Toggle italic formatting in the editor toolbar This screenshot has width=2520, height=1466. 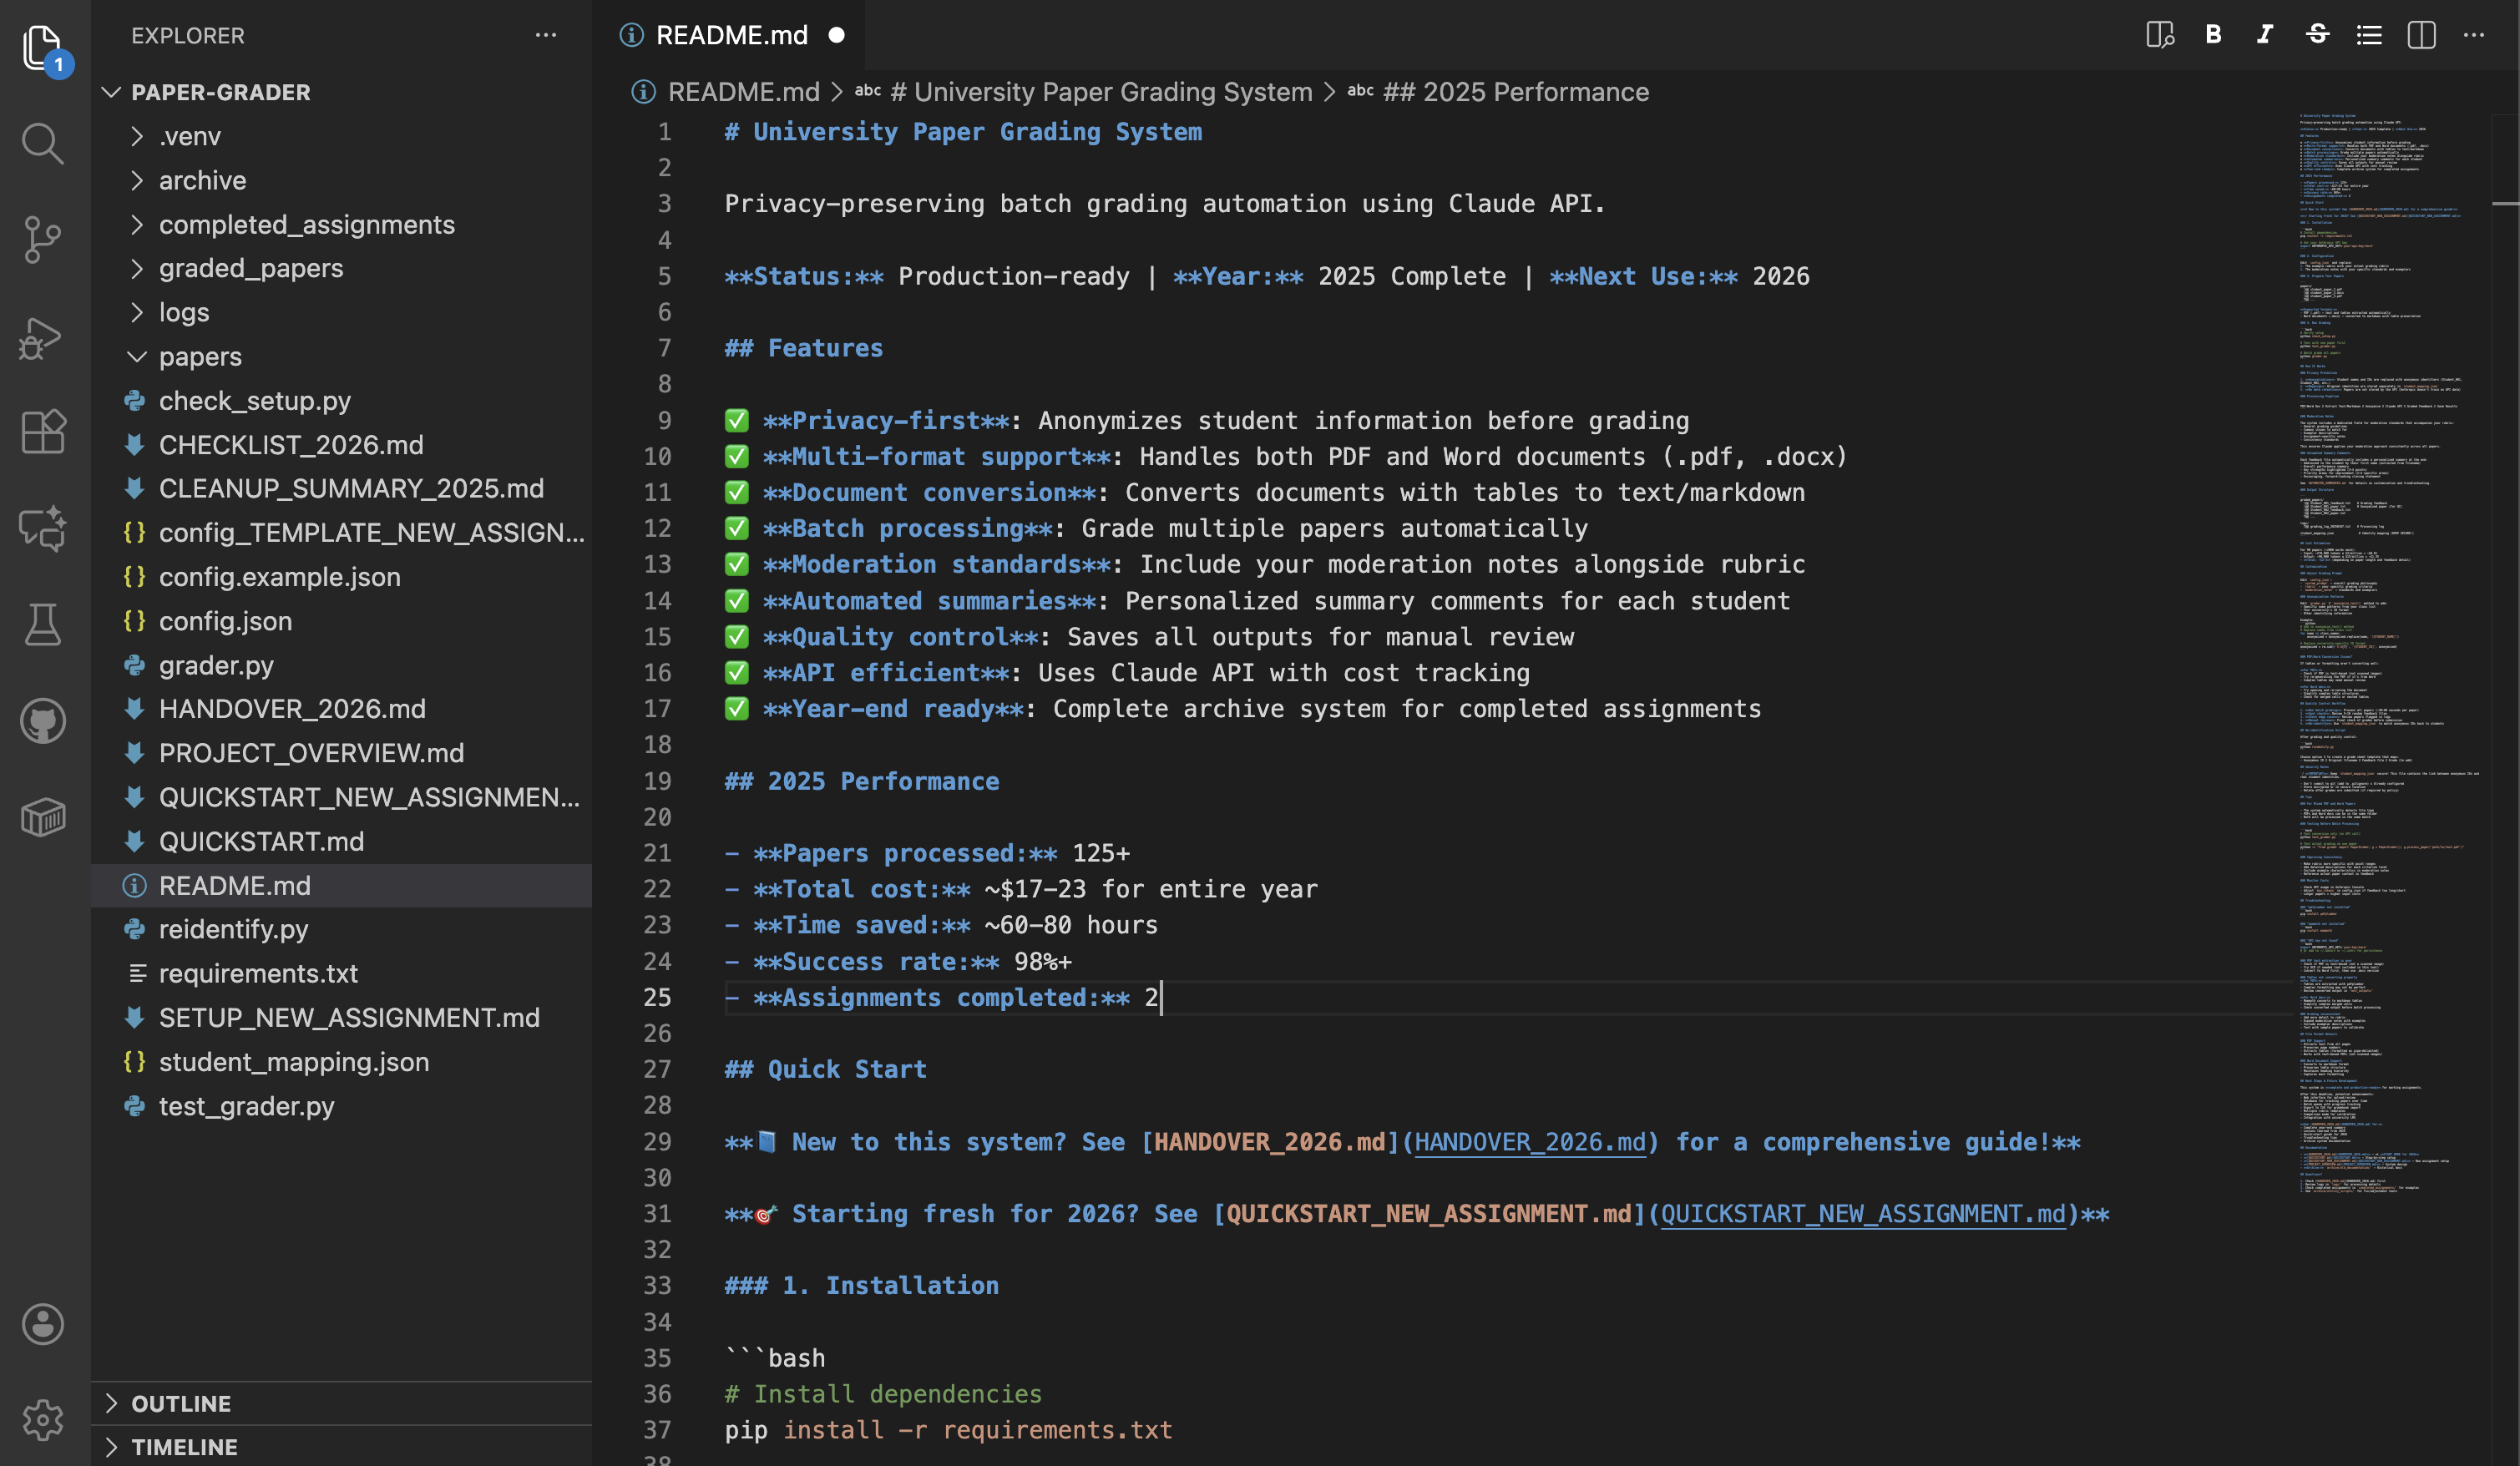(x=2265, y=35)
